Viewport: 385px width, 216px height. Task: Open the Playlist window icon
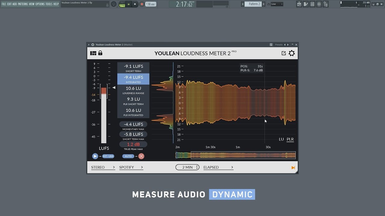tap(299, 4)
